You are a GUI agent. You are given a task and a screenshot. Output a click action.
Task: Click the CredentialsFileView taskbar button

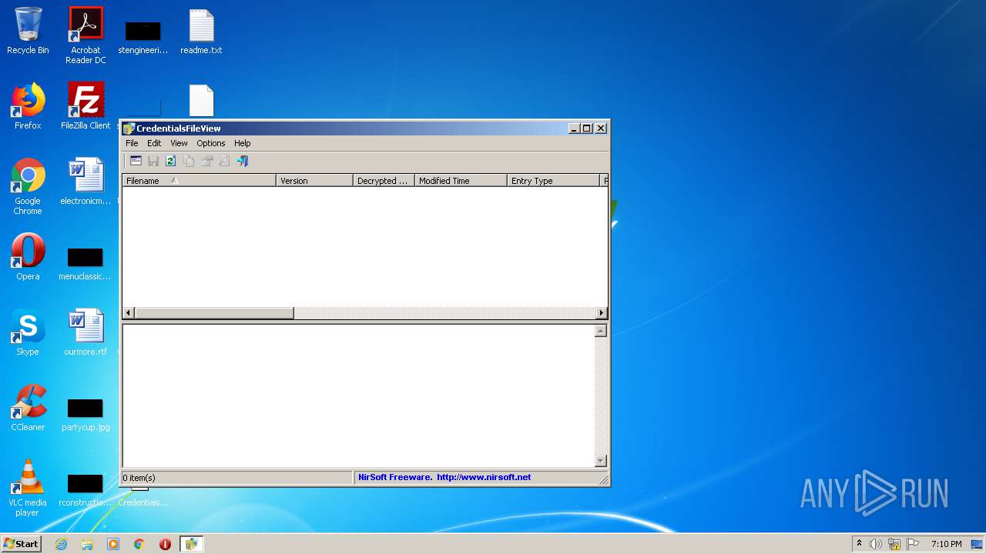coord(191,544)
